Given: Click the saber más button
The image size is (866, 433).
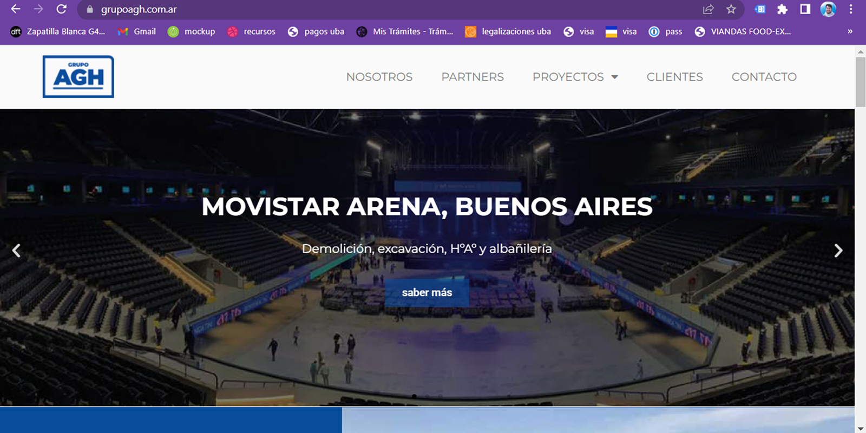Looking at the screenshot, I should point(427,293).
